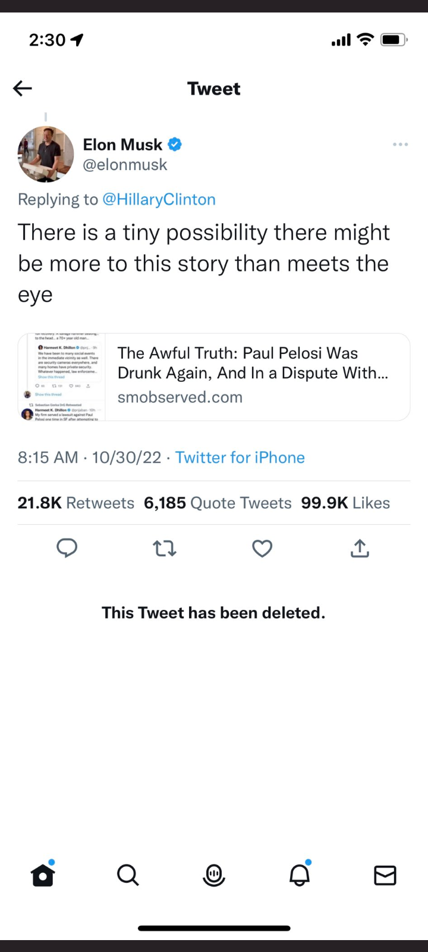This screenshot has width=428, height=952.
Task: View the 6,185 Quote Tweets
Action: click(x=218, y=503)
